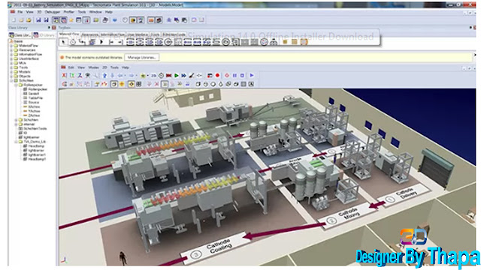Switch to the Resources tab in the Toolbox
This screenshot has width=481, height=270.
(x=89, y=34)
